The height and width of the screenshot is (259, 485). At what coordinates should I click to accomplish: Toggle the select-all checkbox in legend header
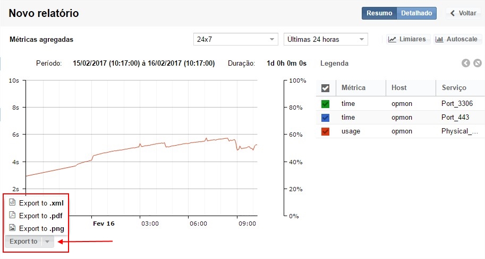pos(326,88)
